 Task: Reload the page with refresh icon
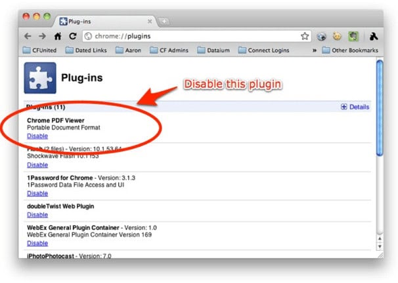73,36
